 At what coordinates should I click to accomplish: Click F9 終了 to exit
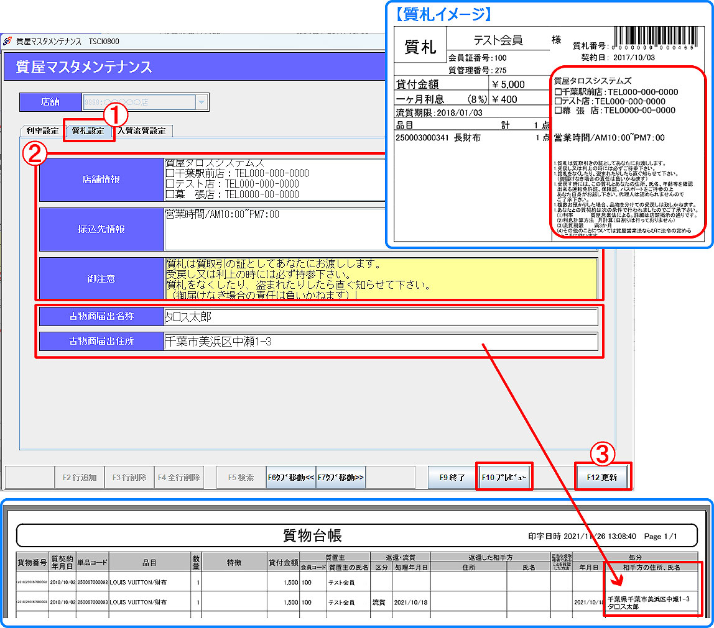(452, 478)
